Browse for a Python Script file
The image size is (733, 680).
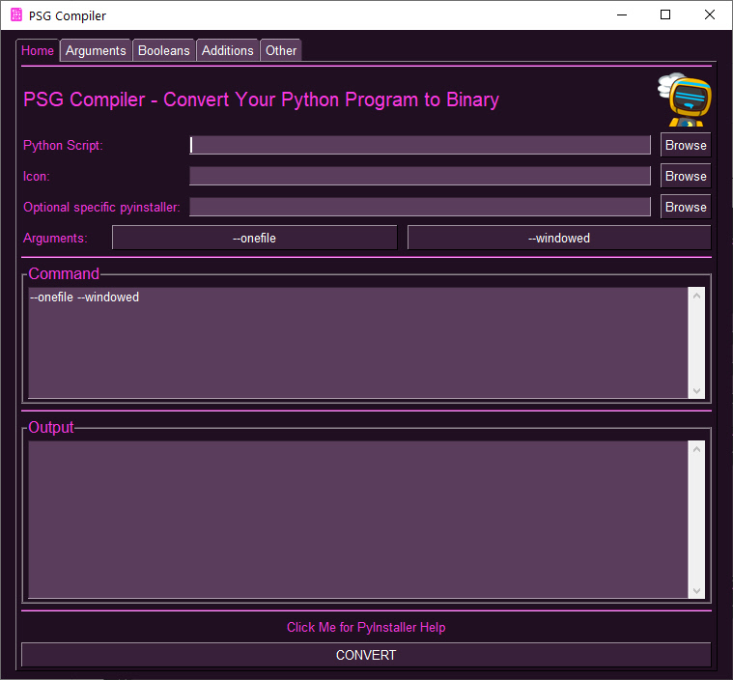[x=686, y=145]
